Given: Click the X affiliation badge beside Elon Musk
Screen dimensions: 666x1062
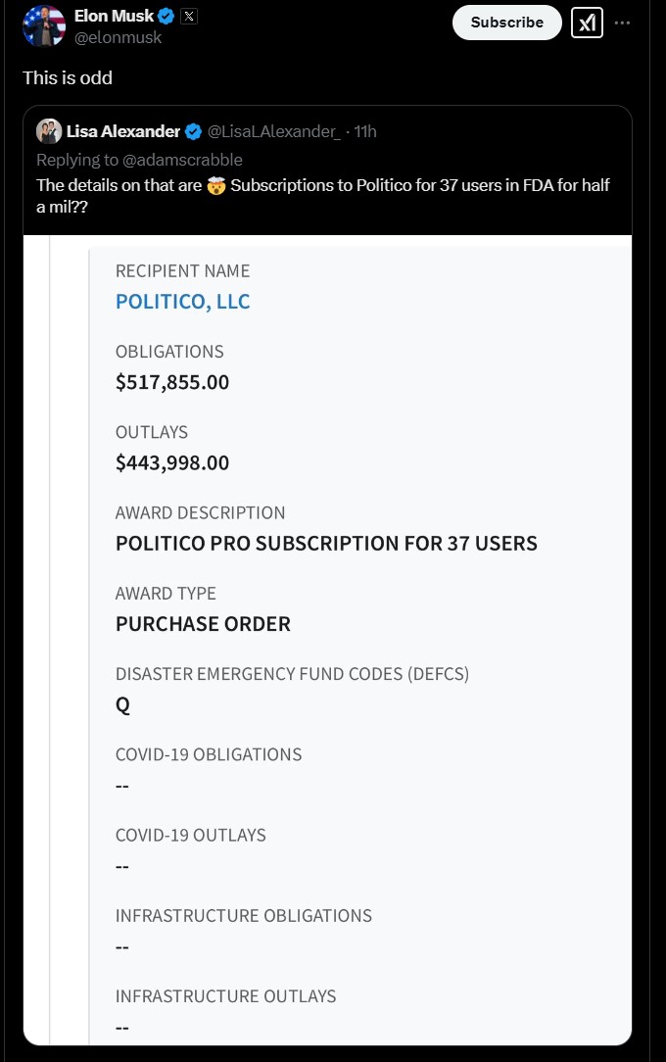Looking at the screenshot, I should 189,17.
